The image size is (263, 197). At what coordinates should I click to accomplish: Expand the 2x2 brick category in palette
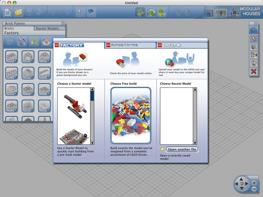pyautogui.click(x=12, y=57)
